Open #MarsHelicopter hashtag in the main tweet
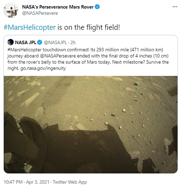The width and height of the screenshot is (181, 185). click(29, 27)
